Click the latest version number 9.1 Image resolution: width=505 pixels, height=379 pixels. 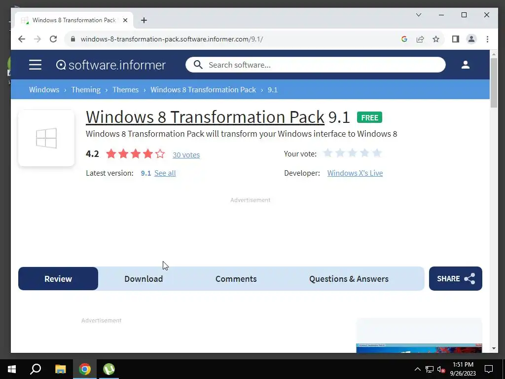point(146,173)
